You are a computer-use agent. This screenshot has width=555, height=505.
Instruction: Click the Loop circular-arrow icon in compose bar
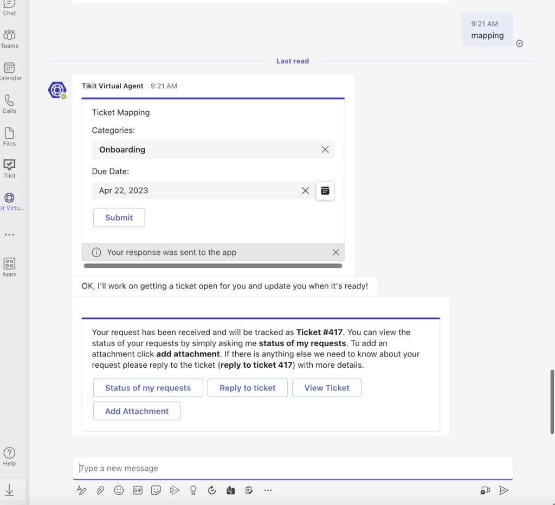click(212, 490)
